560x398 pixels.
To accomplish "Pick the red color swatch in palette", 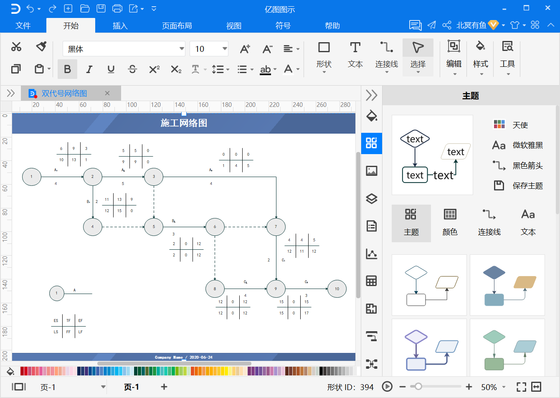I will [22, 371].
